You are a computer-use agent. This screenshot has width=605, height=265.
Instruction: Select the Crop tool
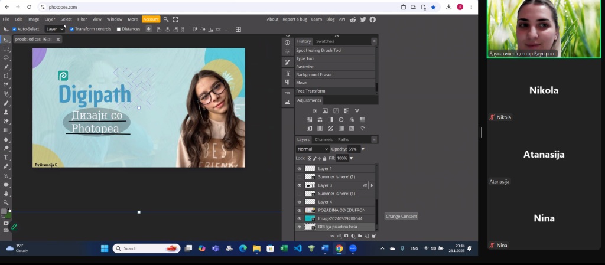6,76
